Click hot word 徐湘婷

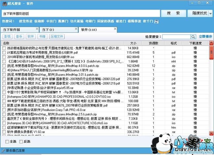click(39, 21)
